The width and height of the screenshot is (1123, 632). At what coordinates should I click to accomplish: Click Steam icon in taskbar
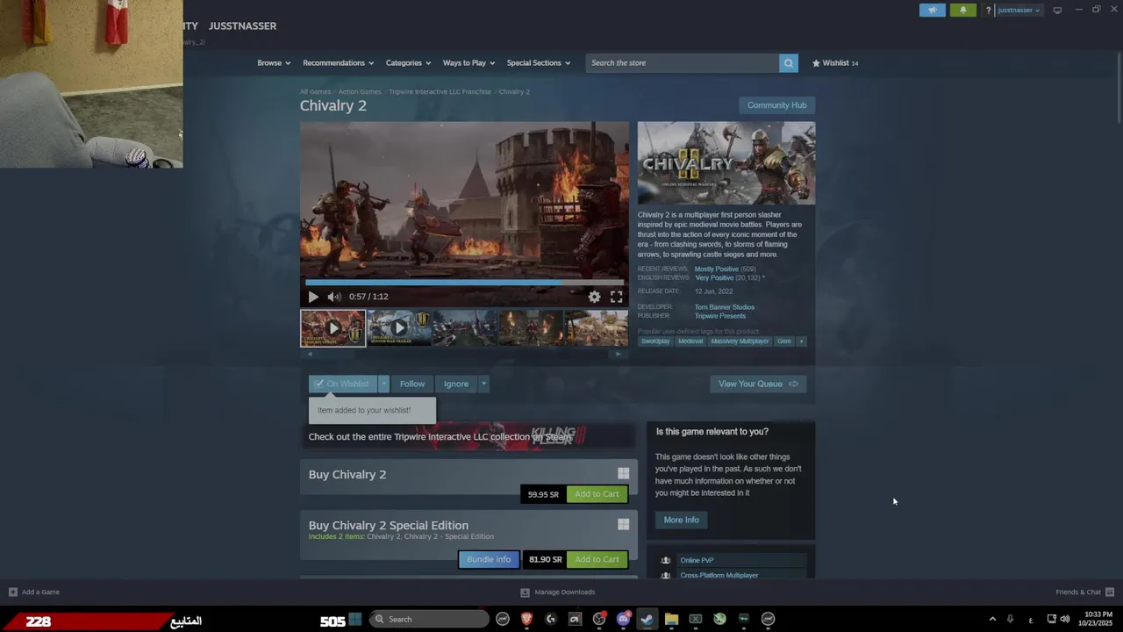[647, 619]
